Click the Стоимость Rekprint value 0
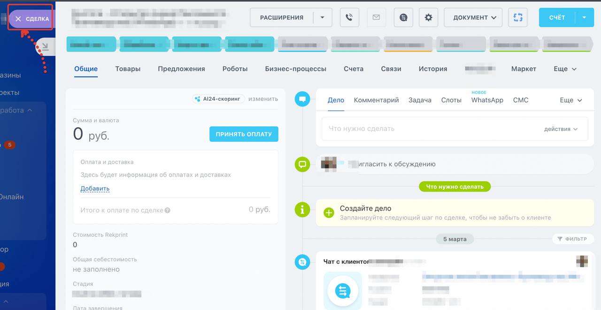The image size is (601, 310). [x=75, y=245]
